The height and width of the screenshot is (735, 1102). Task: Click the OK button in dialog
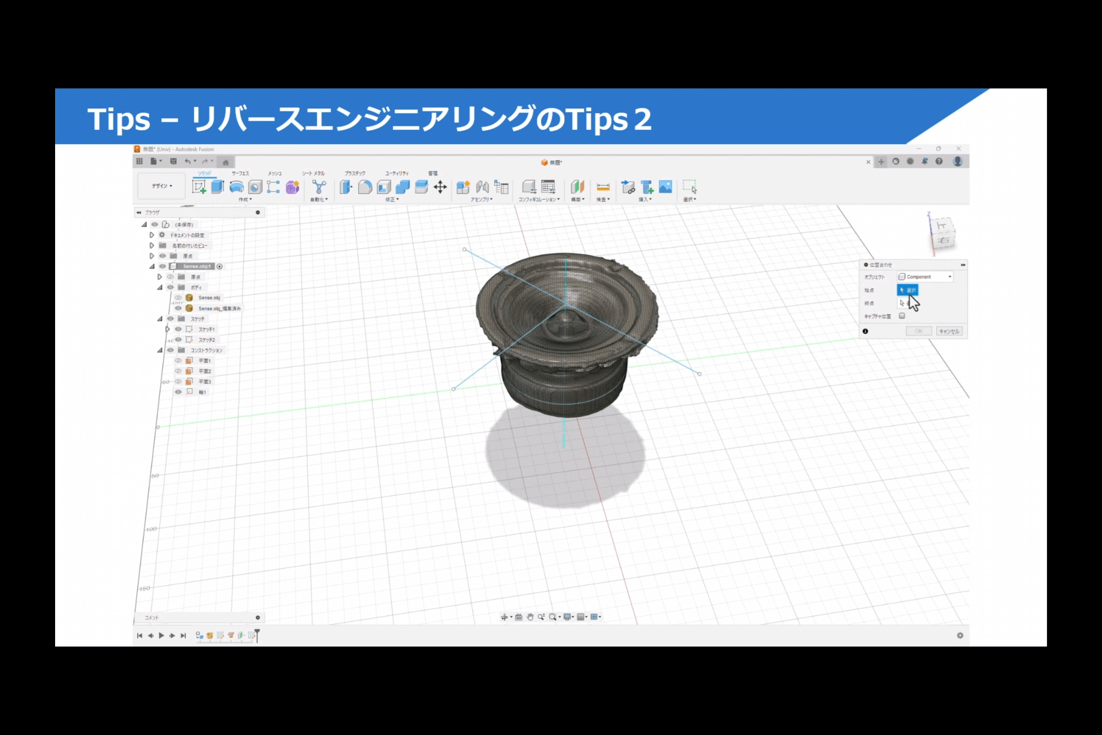point(918,331)
